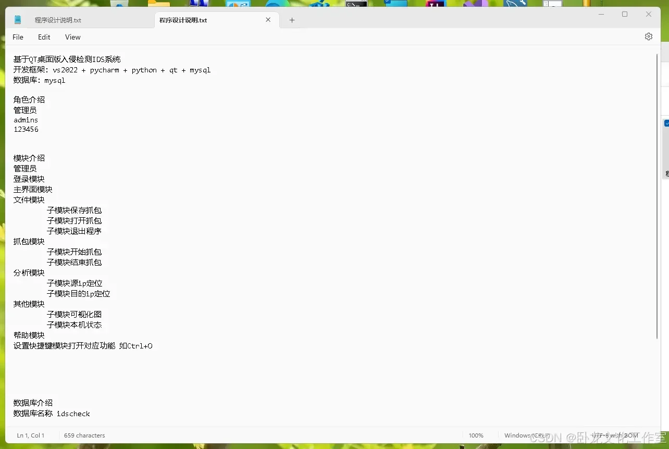Viewport: 669px width, 449px height.
Task: Click the heading 角色介绍
Action: tap(29, 99)
